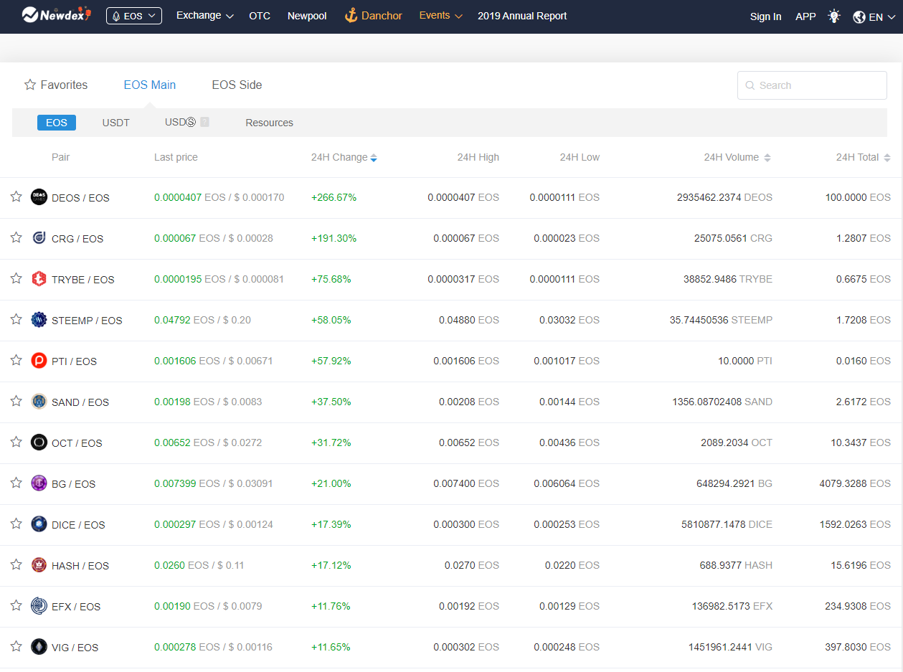Star the HASH / EOS pair
This screenshot has height=672, width=903.
coord(16,564)
